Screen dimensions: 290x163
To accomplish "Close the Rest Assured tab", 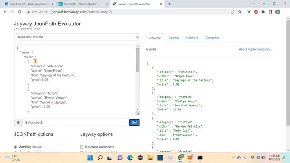I will pos(53,4).
